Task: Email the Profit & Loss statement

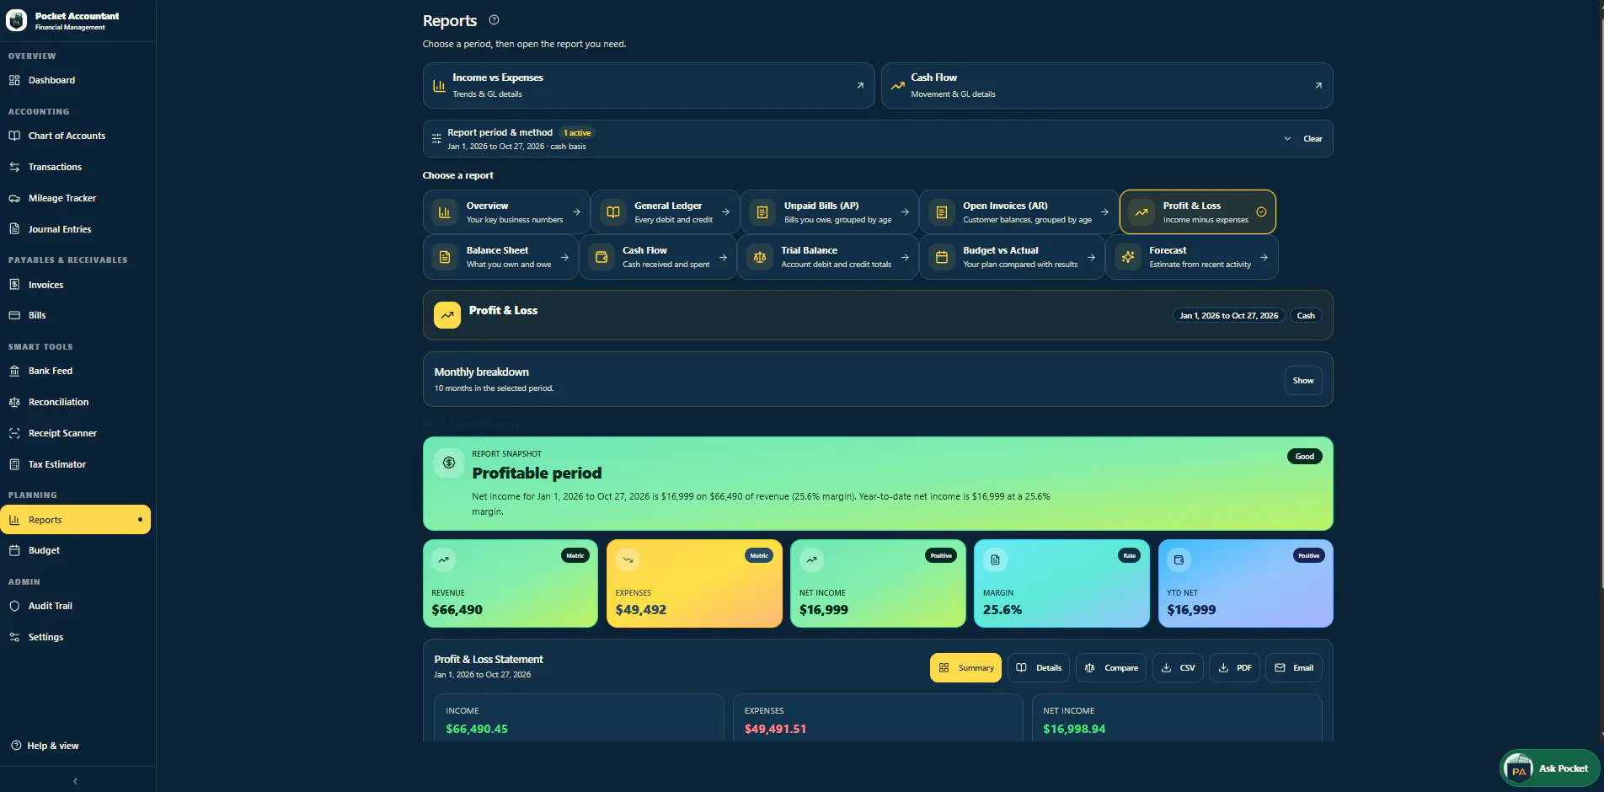Action: point(1294,668)
